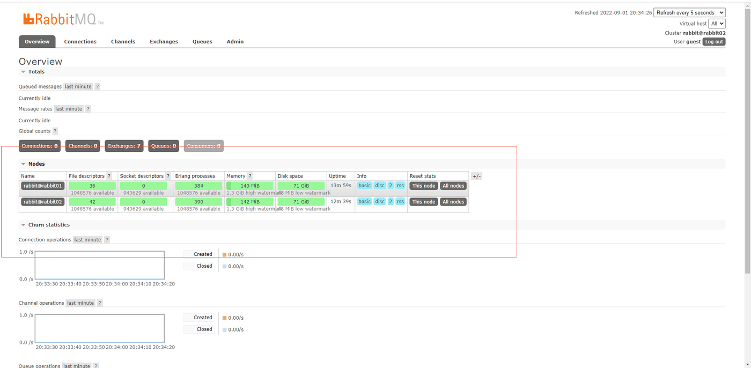Click the 2 tag in rabbit@rabbit01 row
The width and height of the screenshot is (751, 368).
[391, 186]
